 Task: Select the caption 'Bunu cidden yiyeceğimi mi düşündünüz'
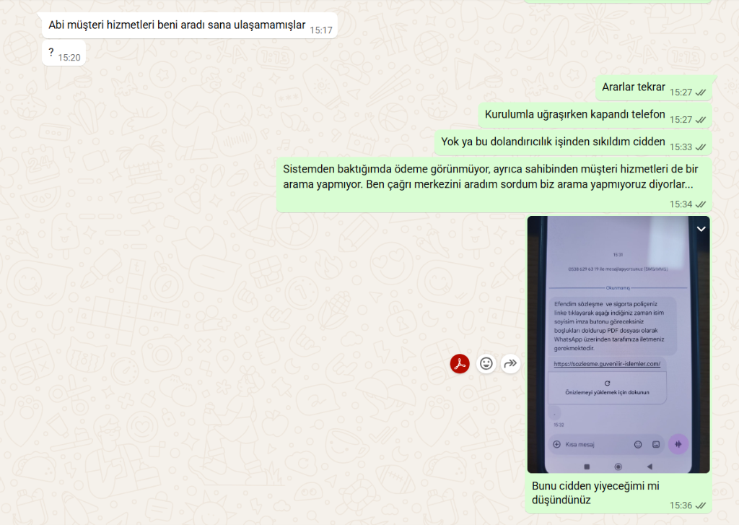(595, 493)
